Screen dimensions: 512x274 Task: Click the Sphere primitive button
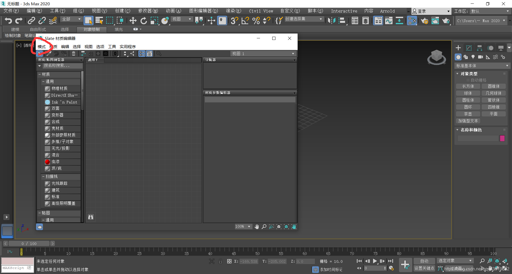tap(468, 93)
